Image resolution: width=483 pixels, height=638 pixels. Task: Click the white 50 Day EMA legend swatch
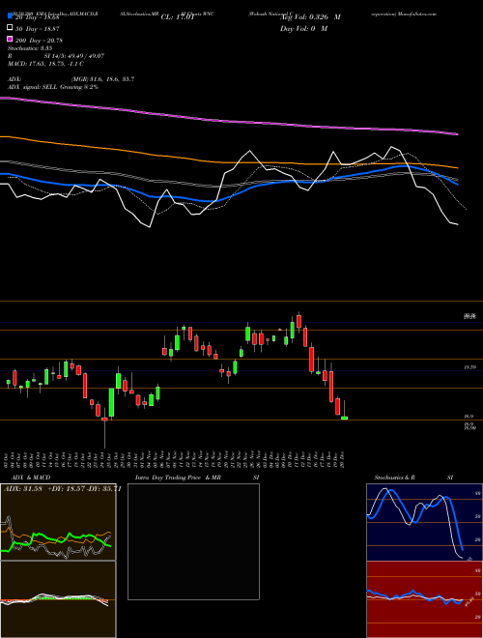10,28
